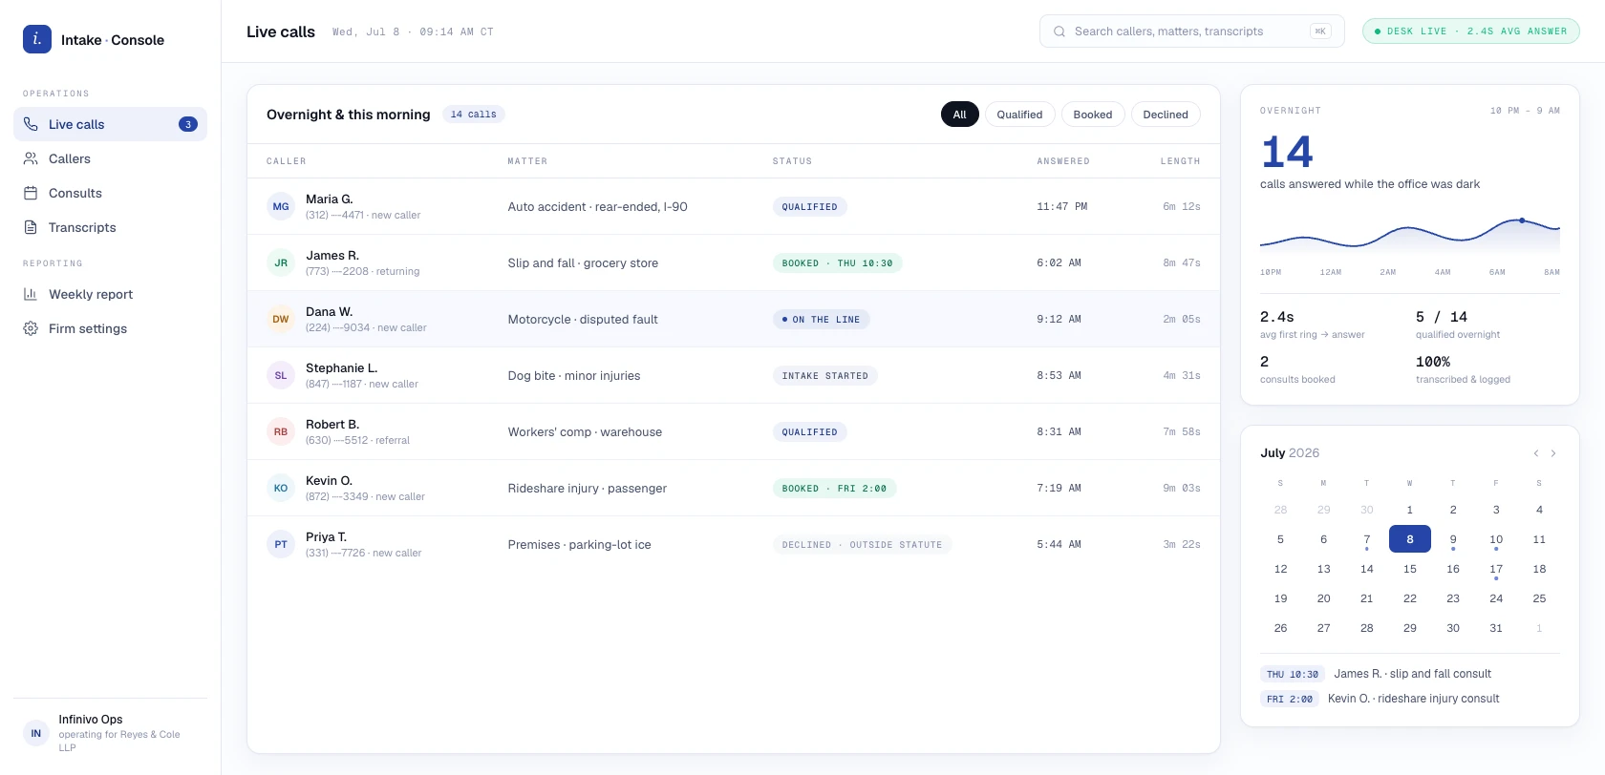Go to previous month in calendar

pos(1535,453)
